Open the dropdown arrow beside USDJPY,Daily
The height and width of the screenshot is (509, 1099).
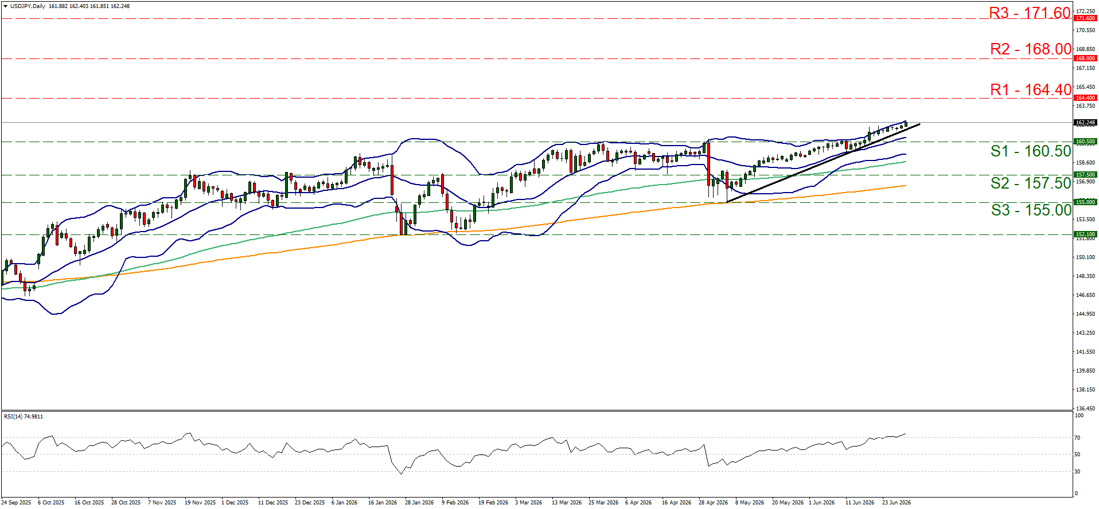pyautogui.click(x=6, y=6)
